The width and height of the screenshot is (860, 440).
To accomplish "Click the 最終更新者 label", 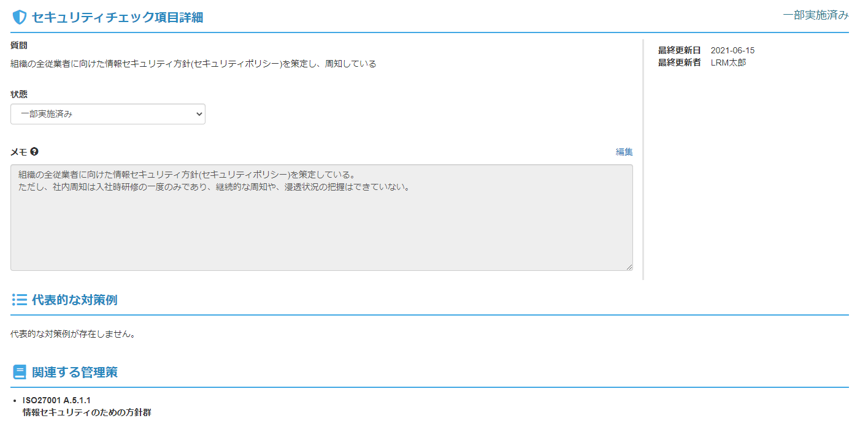I will click(x=680, y=63).
